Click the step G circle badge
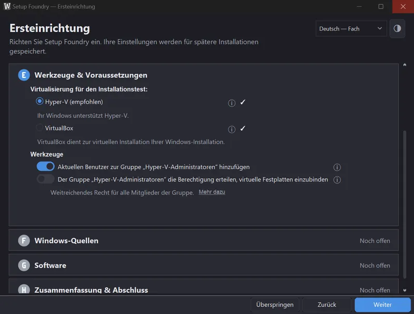 24,265
